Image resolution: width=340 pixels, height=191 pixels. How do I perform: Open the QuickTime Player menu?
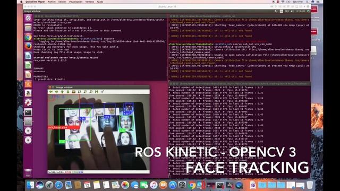[35, 2]
